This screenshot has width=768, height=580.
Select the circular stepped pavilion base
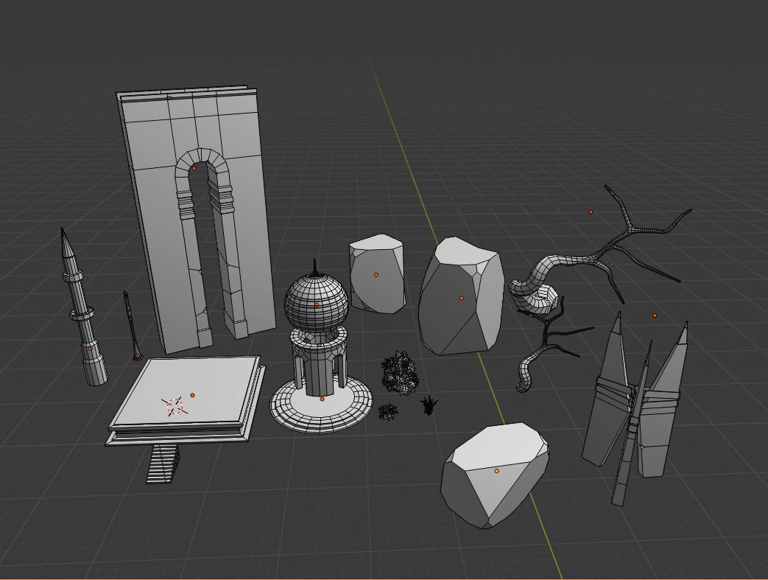[321, 405]
